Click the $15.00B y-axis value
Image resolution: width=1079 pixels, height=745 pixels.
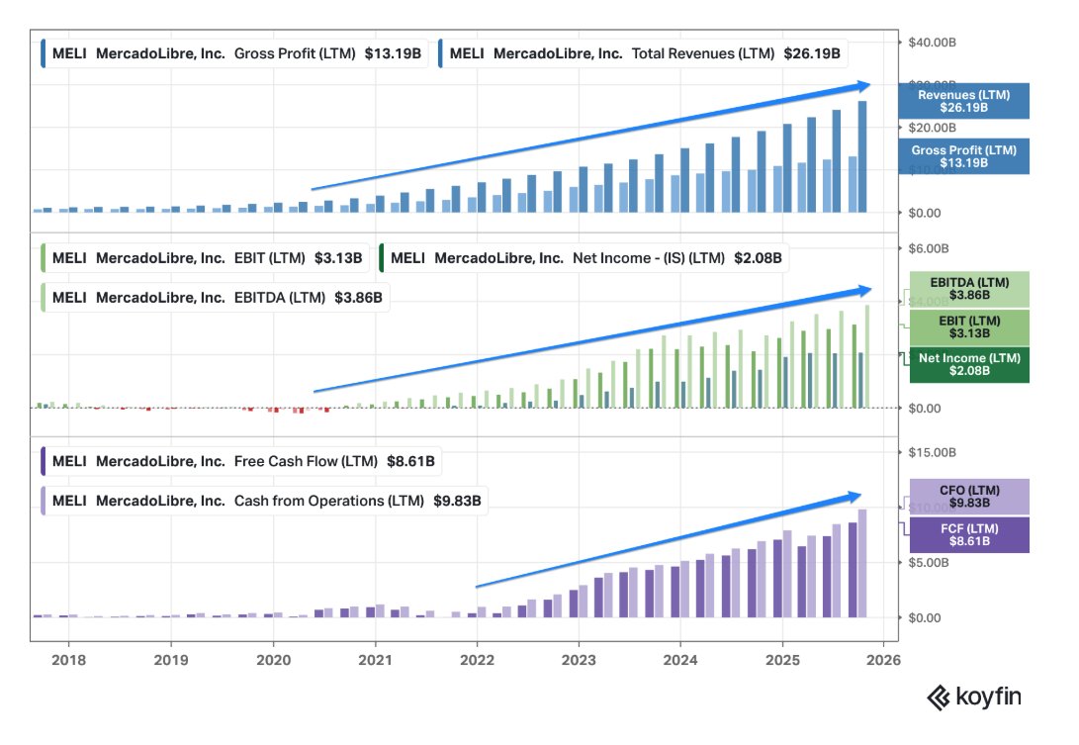932,452
